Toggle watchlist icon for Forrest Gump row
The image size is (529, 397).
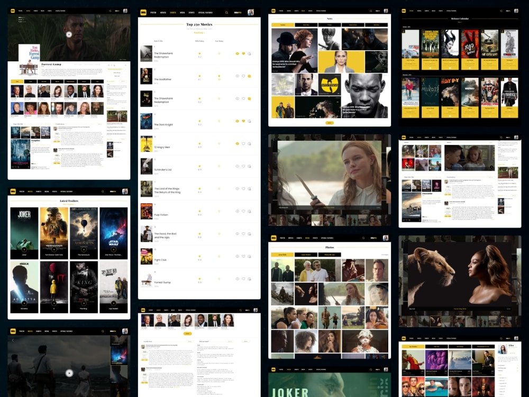[x=249, y=279]
